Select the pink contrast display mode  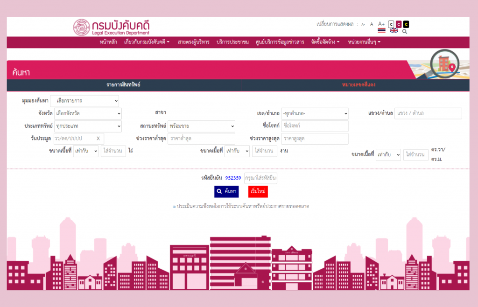399,23
